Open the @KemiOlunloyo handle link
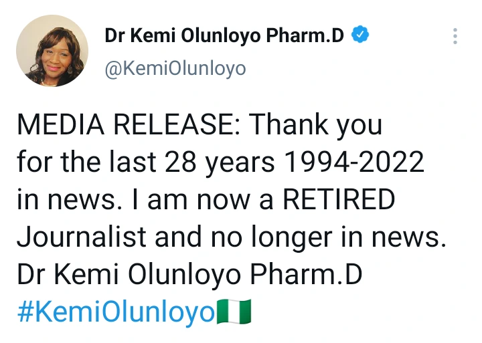Viewport: 482px width, 343px height. (175, 68)
